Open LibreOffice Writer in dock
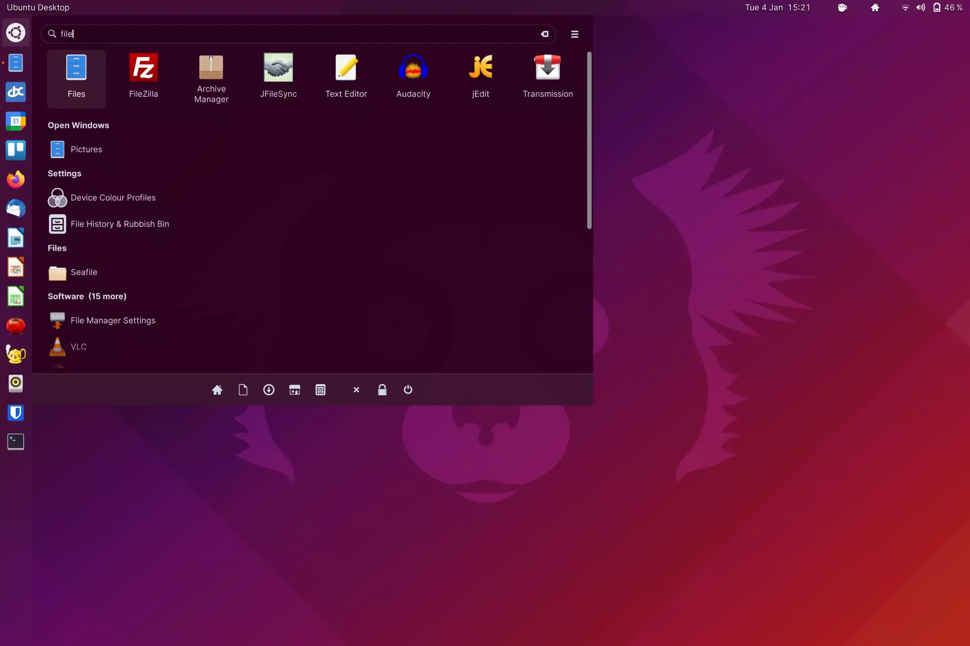The width and height of the screenshot is (970, 646). (16, 238)
